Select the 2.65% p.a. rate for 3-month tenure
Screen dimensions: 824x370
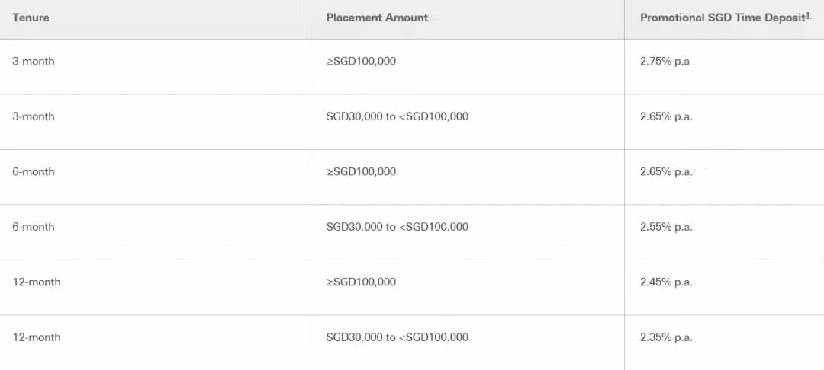pos(666,116)
